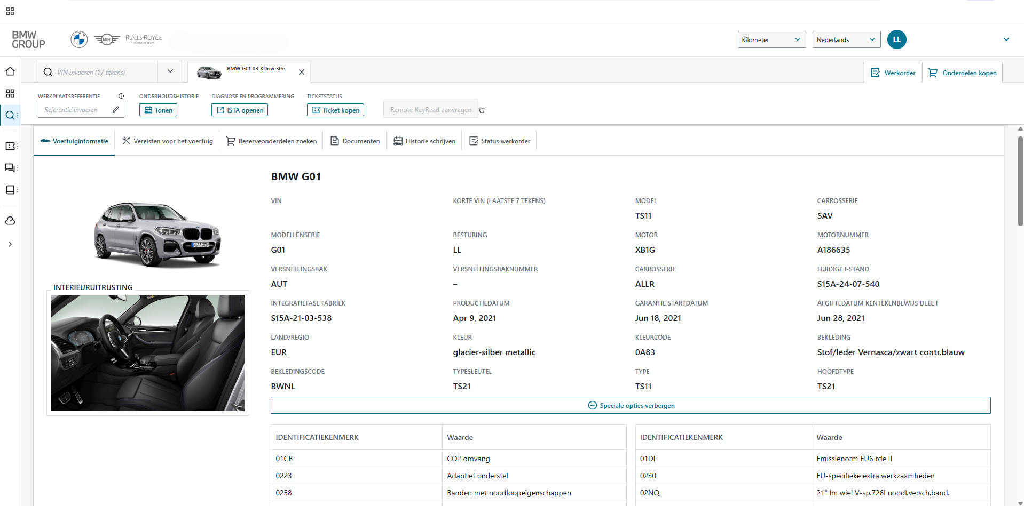The height and width of the screenshot is (506, 1024).
Task: Open the apps grid icon in the sidebar
Action: pos(10,93)
